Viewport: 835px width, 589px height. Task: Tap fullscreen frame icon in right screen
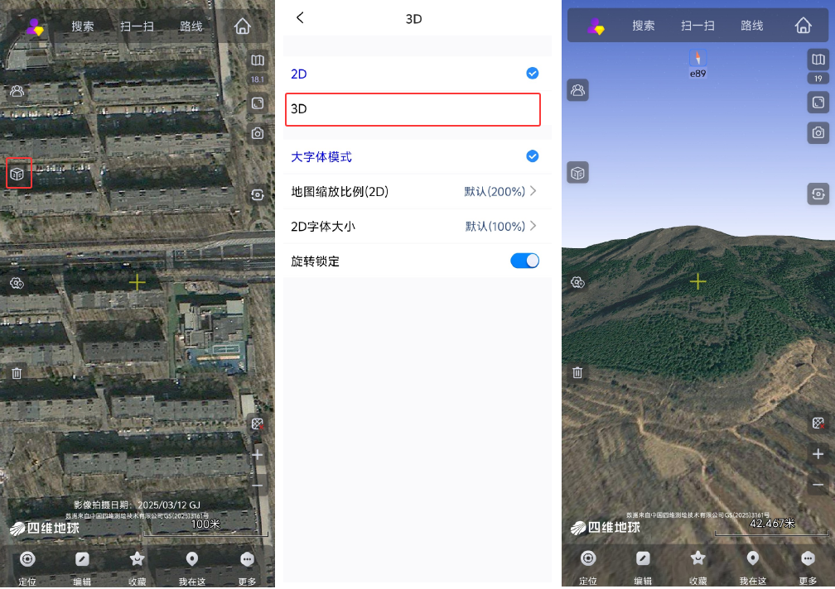click(818, 102)
